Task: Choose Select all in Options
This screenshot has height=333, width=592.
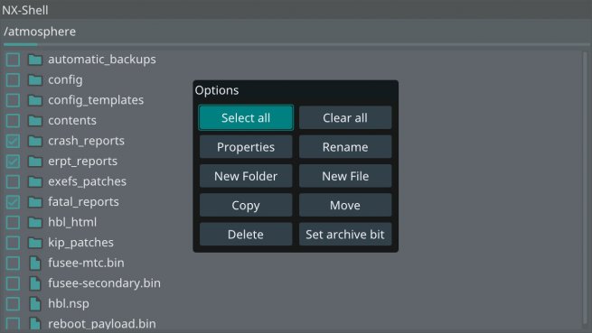Action: 246,117
